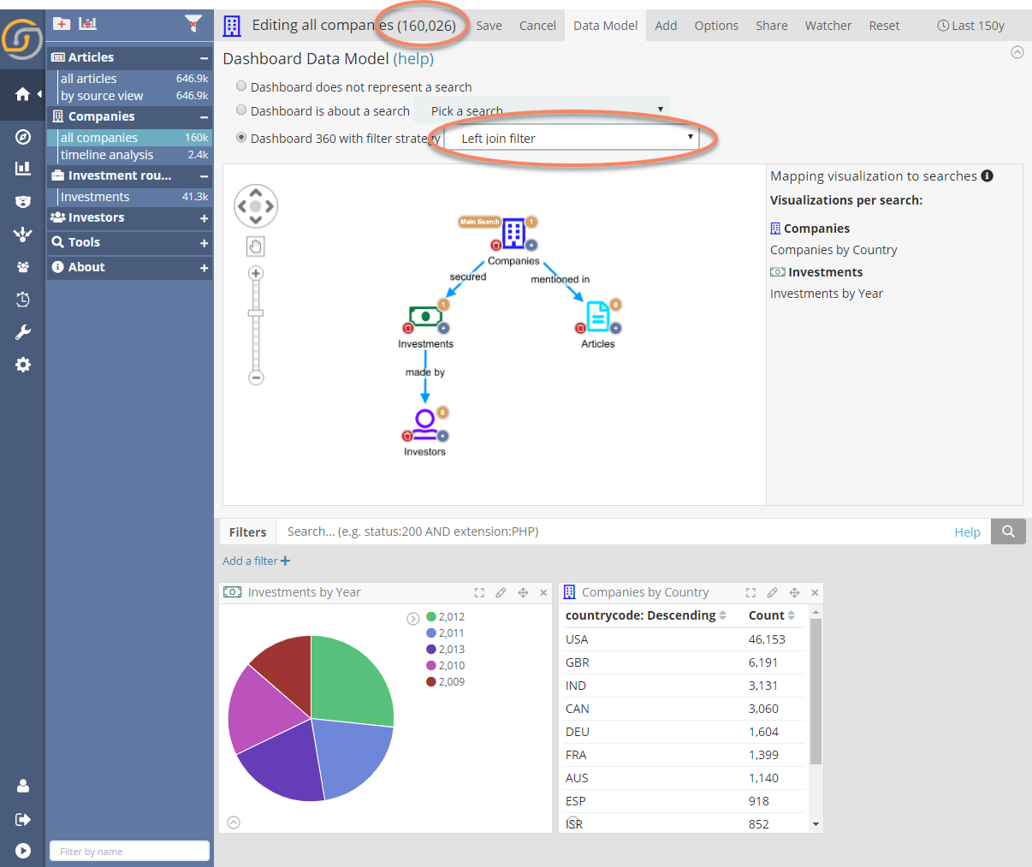Edit the Investments by Year panel with pencil
Viewport: 1032px width, 867px height.
pos(501,592)
